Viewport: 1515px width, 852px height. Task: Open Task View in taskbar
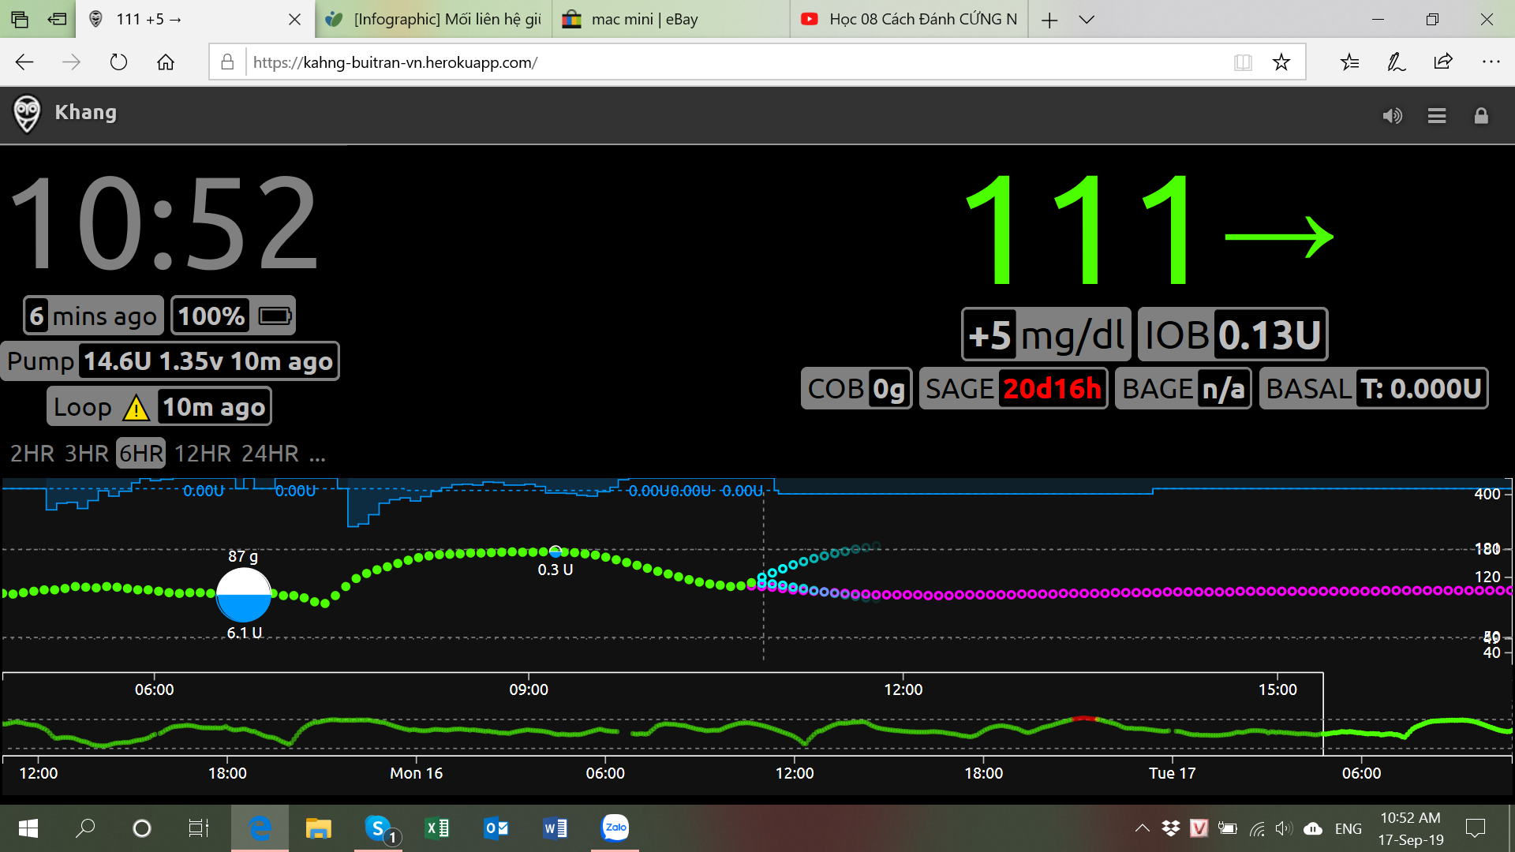click(199, 828)
